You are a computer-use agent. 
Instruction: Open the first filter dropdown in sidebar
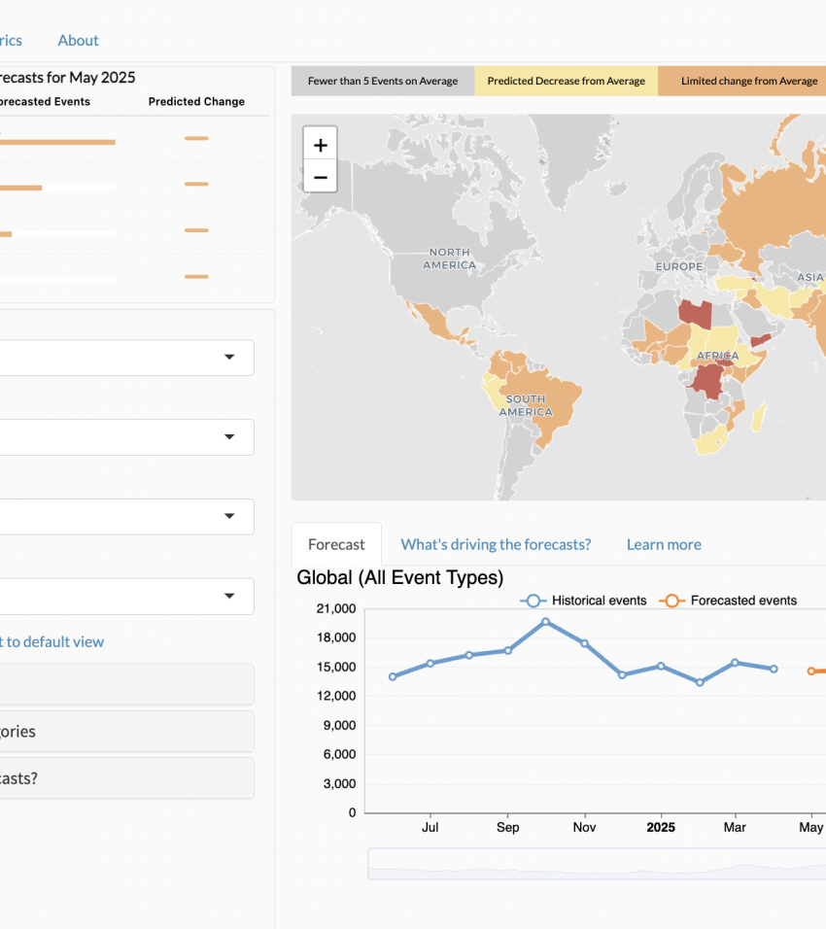(x=126, y=358)
